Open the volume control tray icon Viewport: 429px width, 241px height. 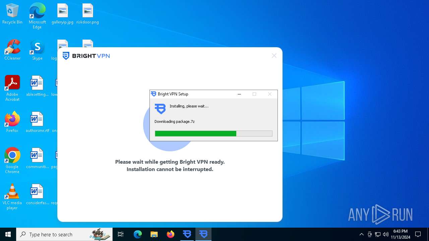click(386, 234)
